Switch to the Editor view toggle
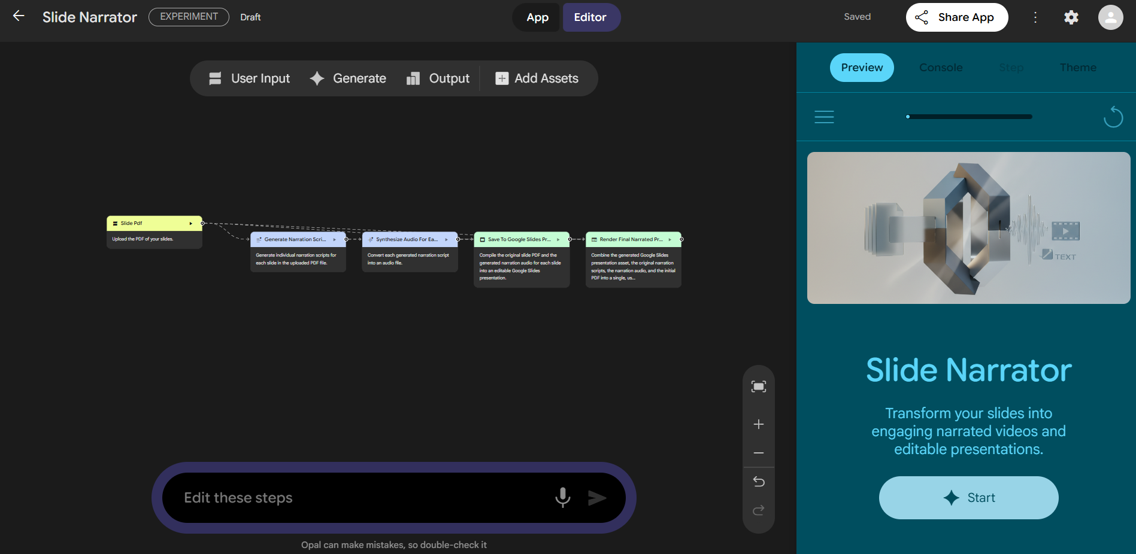Screen dimensions: 1136x554 (590, 17)
